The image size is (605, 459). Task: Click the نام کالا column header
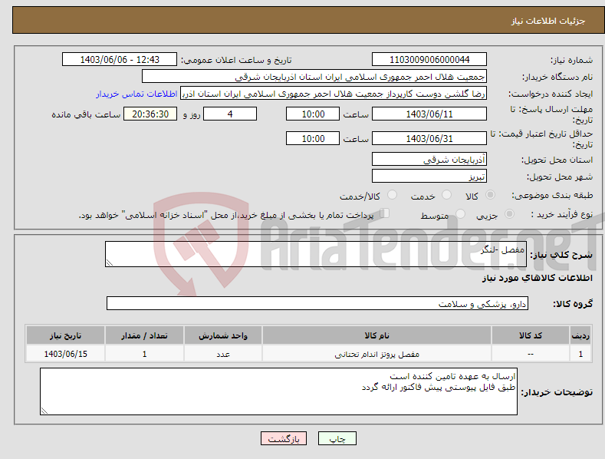(376, 335)
